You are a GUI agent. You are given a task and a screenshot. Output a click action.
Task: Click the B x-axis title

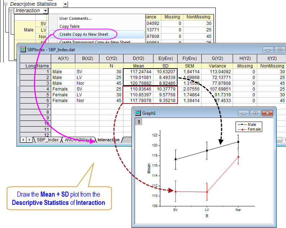[x=207, y=216]
